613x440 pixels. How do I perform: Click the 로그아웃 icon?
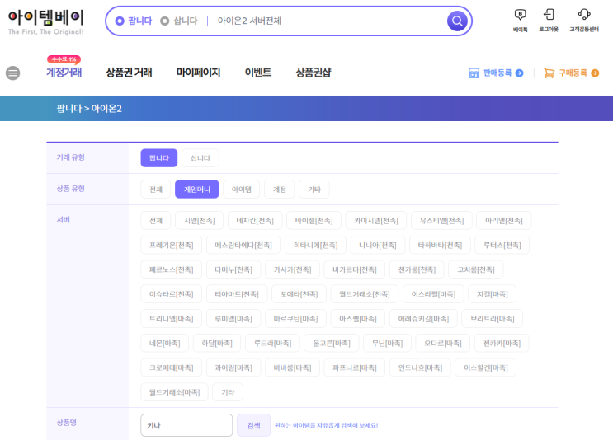pyautogui.click(x=549, y=21)
